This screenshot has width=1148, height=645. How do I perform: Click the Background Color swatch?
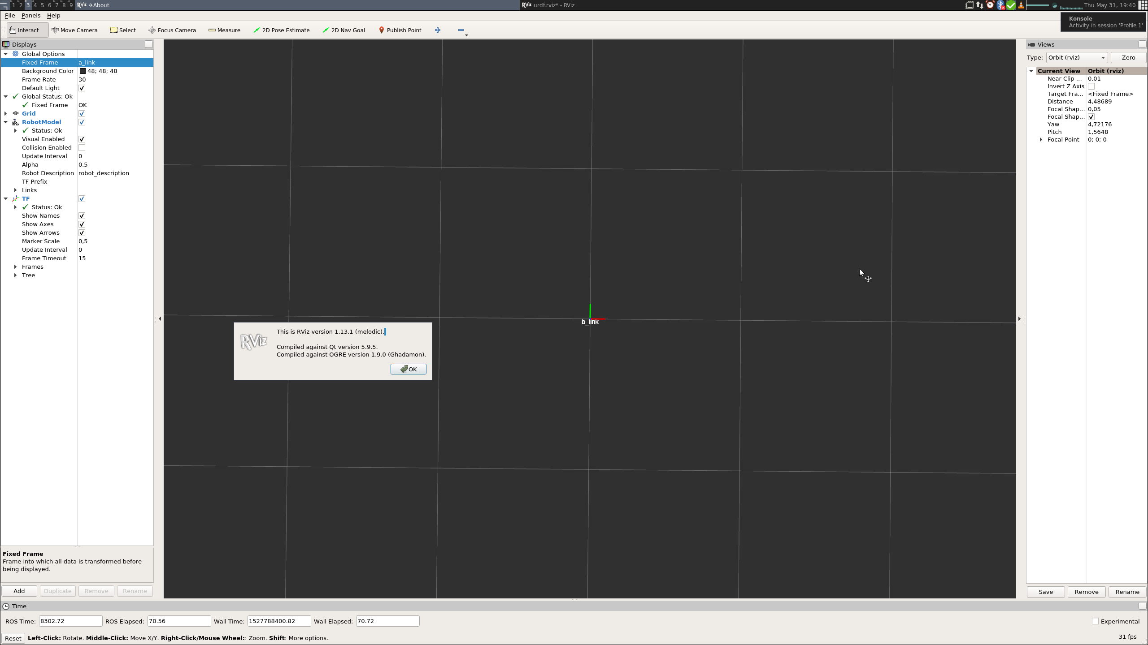click(83, 71)
